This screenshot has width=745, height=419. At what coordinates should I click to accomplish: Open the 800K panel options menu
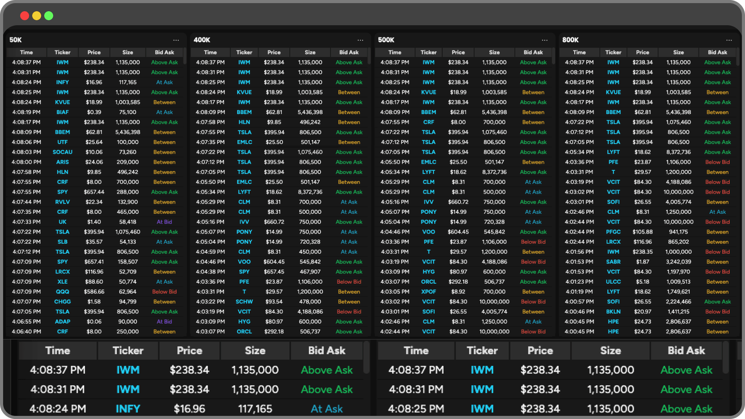tap(729, 40)
